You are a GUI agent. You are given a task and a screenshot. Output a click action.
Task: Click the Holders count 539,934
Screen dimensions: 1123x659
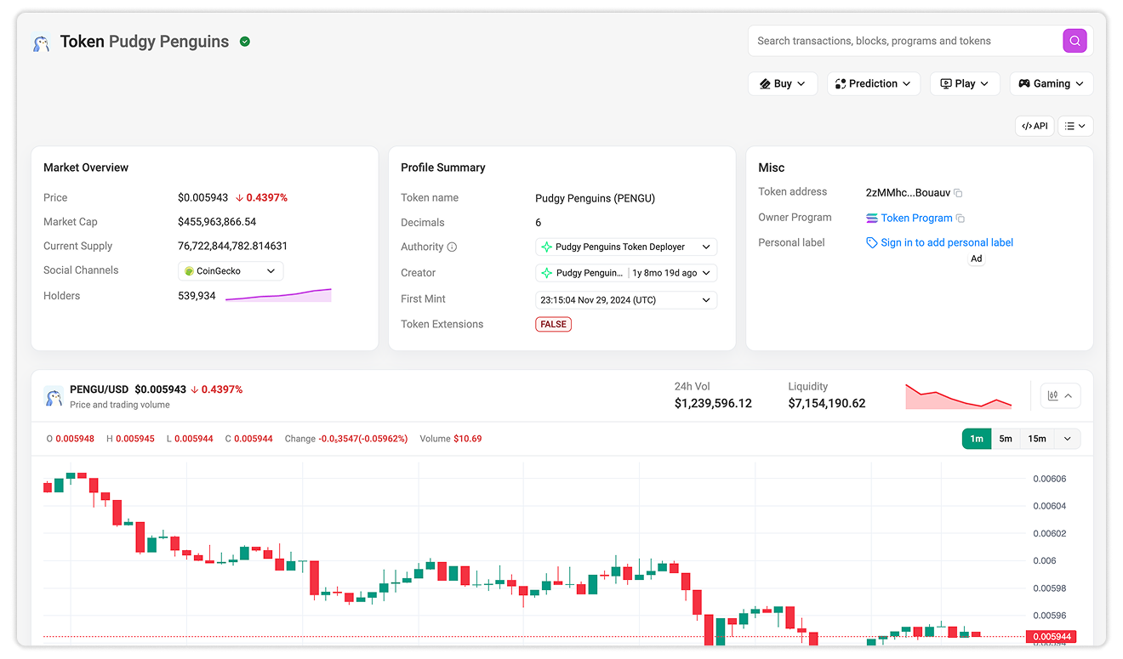click(x=197, y=297)
